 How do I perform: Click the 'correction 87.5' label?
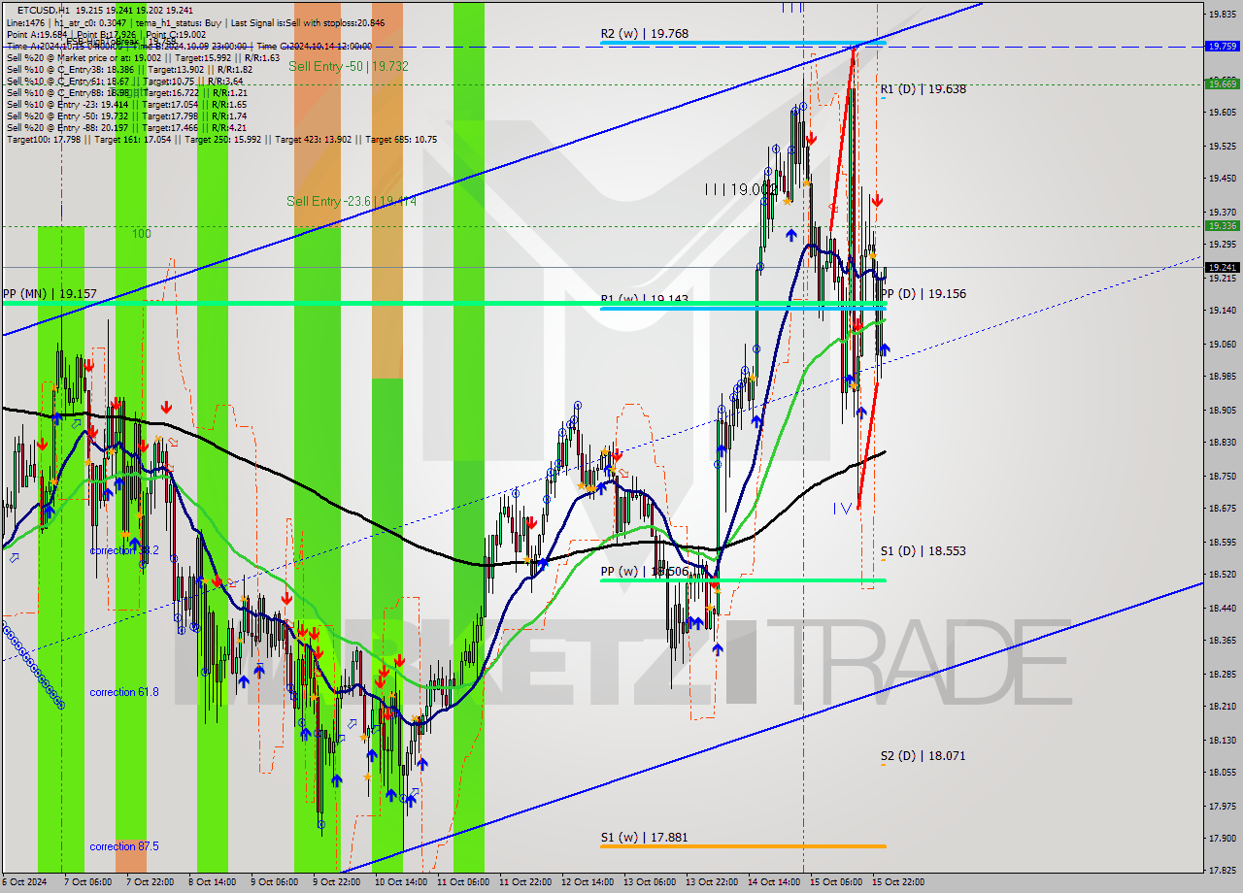coord(123,846)
